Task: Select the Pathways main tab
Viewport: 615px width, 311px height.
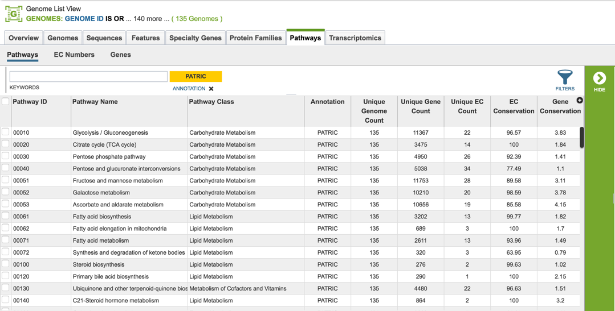Action: coord(306,38)
